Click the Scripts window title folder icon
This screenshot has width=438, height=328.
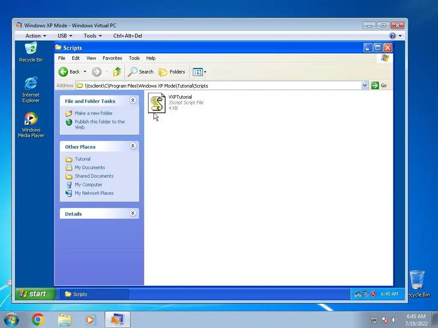click(x=58, y=47)
